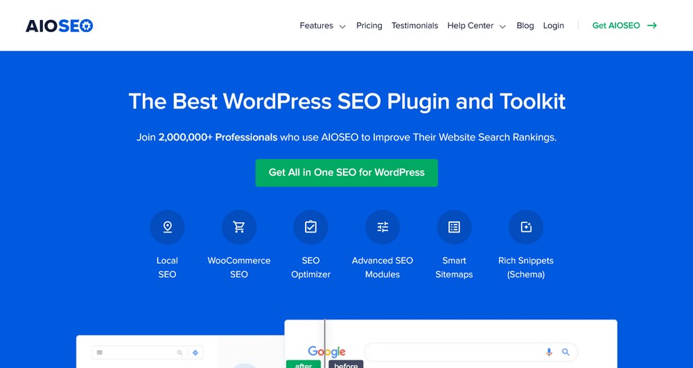Click the before/after comparison slider handle
This screenshot has height=368, width=693.
tap(325, 343)
